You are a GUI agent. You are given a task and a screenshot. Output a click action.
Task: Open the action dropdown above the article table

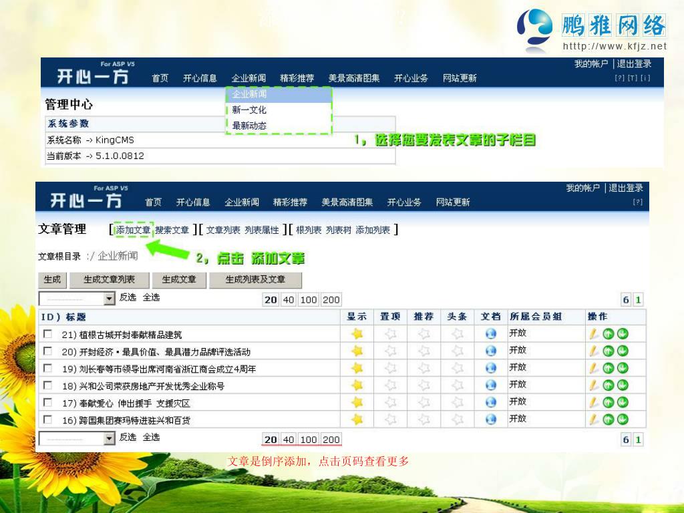click(x=77, y=299)
